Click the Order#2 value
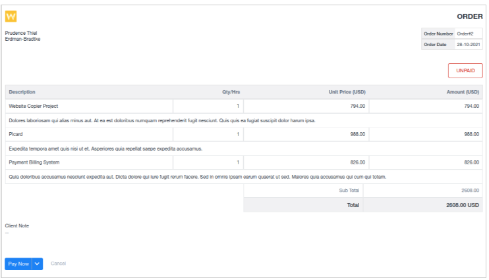 tap(465, 34)
